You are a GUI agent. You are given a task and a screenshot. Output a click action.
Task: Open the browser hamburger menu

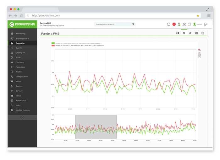tap(209, 16)
